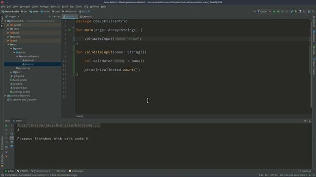Collapse the demo-kotlin root node

pos(5,21)
